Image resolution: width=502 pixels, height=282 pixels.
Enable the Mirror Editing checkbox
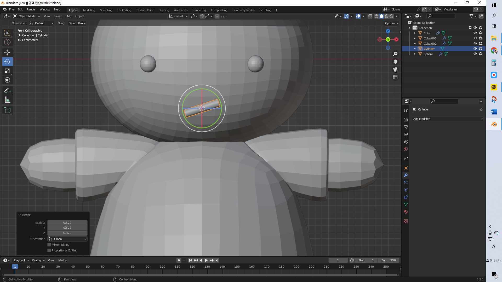(49, 245)
